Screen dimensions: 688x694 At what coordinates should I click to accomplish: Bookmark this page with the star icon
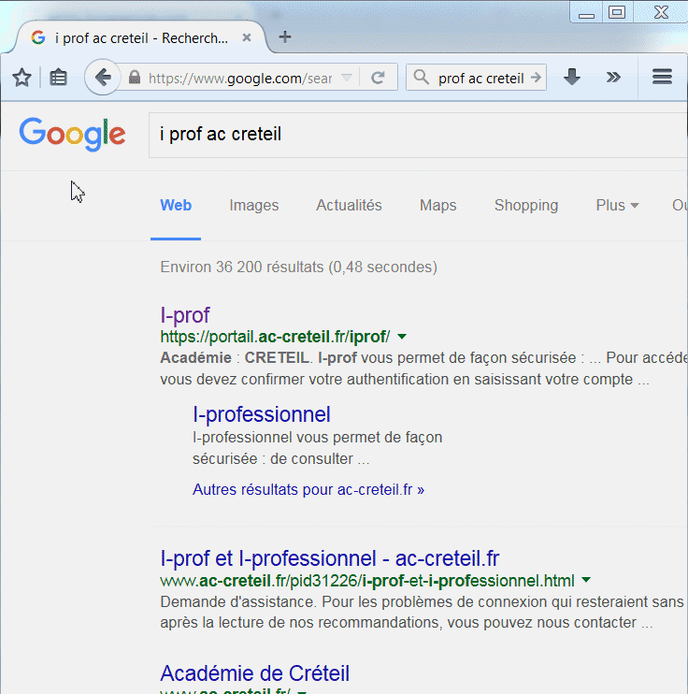(22, 78)
